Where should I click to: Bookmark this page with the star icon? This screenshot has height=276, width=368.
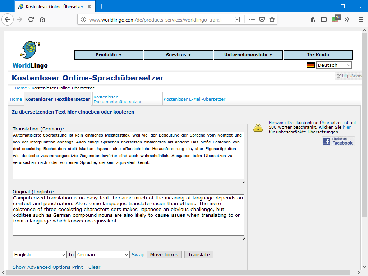(x=272, y=19)
